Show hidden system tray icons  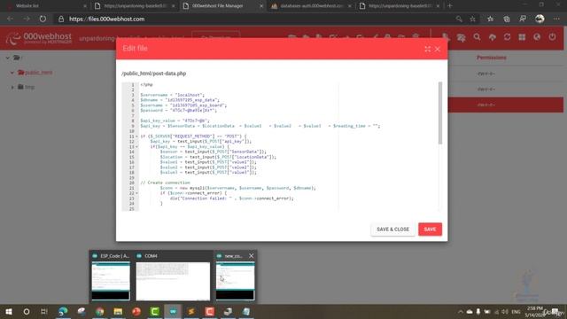tap(461, 311)
